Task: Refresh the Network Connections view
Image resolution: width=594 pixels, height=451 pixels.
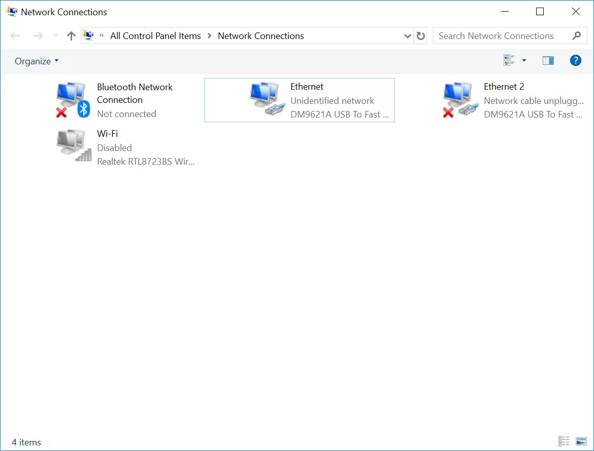Action: [x=420, y=36]
